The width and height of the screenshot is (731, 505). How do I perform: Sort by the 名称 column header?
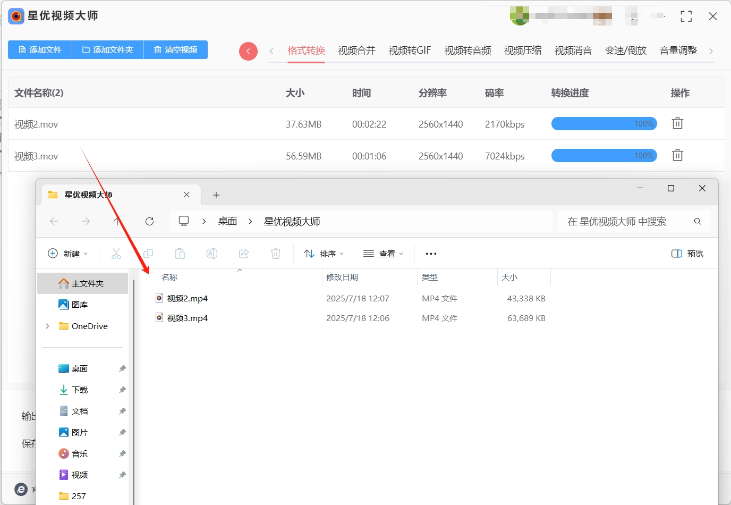(x=169, y=277)
